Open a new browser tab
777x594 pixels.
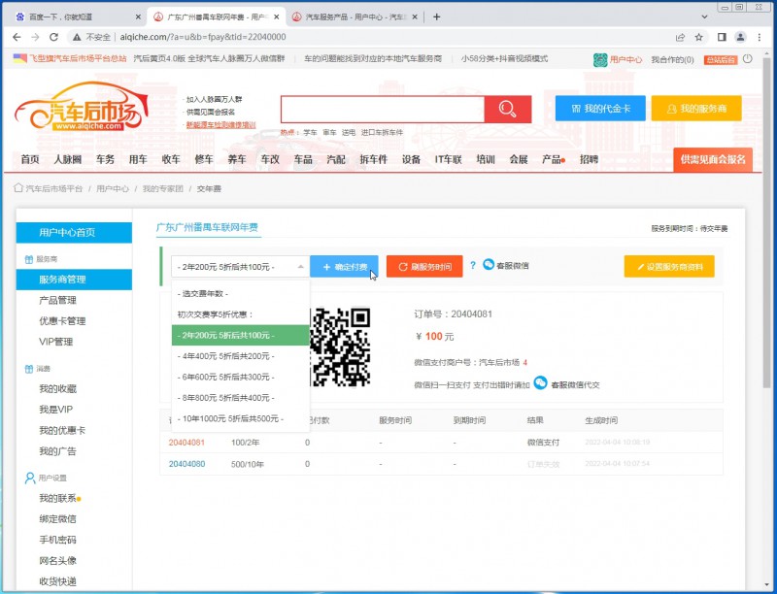436,16
